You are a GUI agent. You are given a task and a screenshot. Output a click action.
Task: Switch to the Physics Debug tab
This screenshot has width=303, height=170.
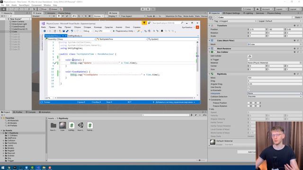point(274,13)
